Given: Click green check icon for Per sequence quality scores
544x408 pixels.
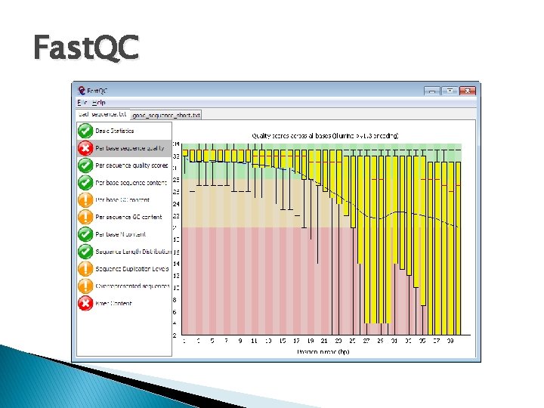Looking at the screenshot, I should point(85,165).
